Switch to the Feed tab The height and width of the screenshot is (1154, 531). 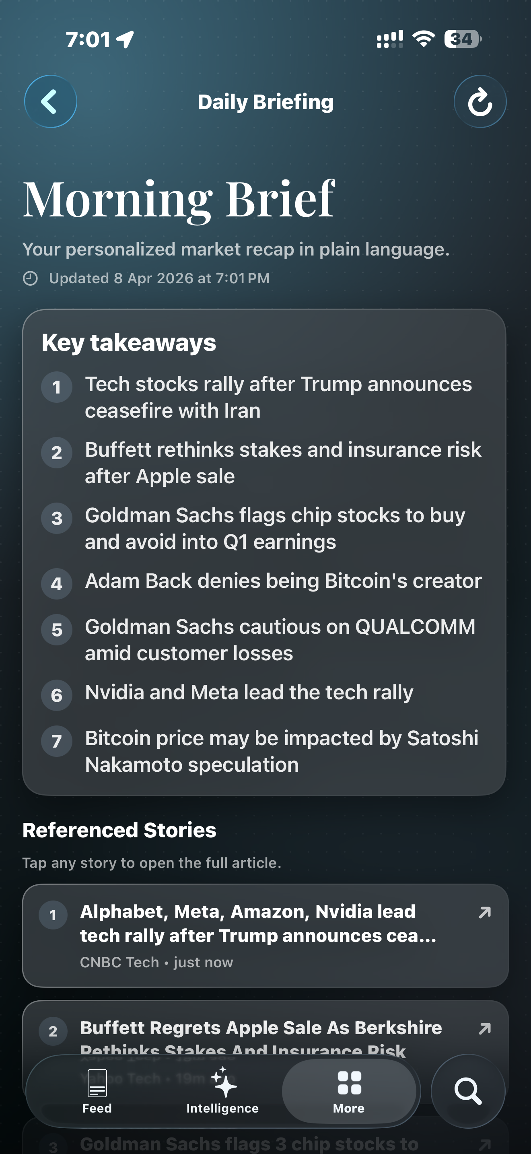(97, 1091)
